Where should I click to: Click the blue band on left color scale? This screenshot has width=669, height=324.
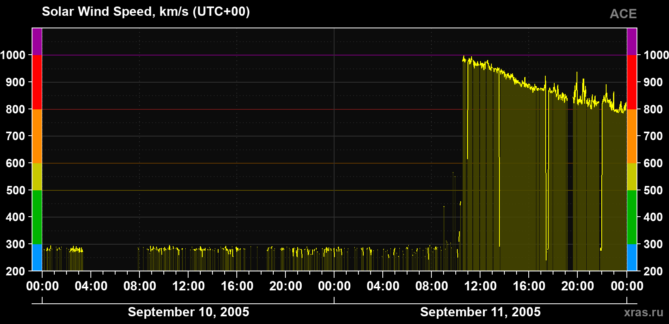tap(37, 258)
